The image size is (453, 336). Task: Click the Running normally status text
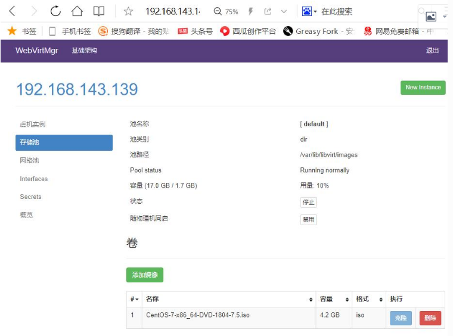pyautogui.click(x=325, y=170)
